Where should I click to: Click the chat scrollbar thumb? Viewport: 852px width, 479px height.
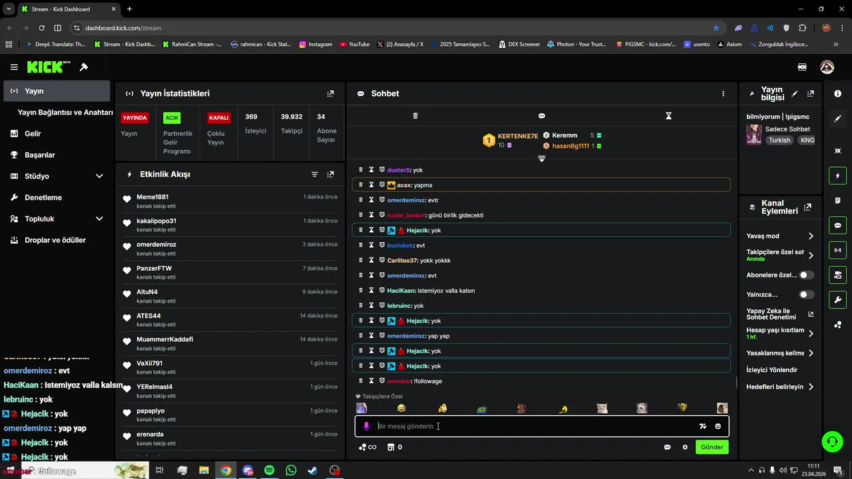pyautogui.click(x=736, y=382)
